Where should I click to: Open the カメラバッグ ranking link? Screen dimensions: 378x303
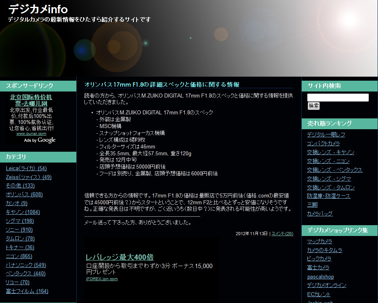tap(320, 214)
